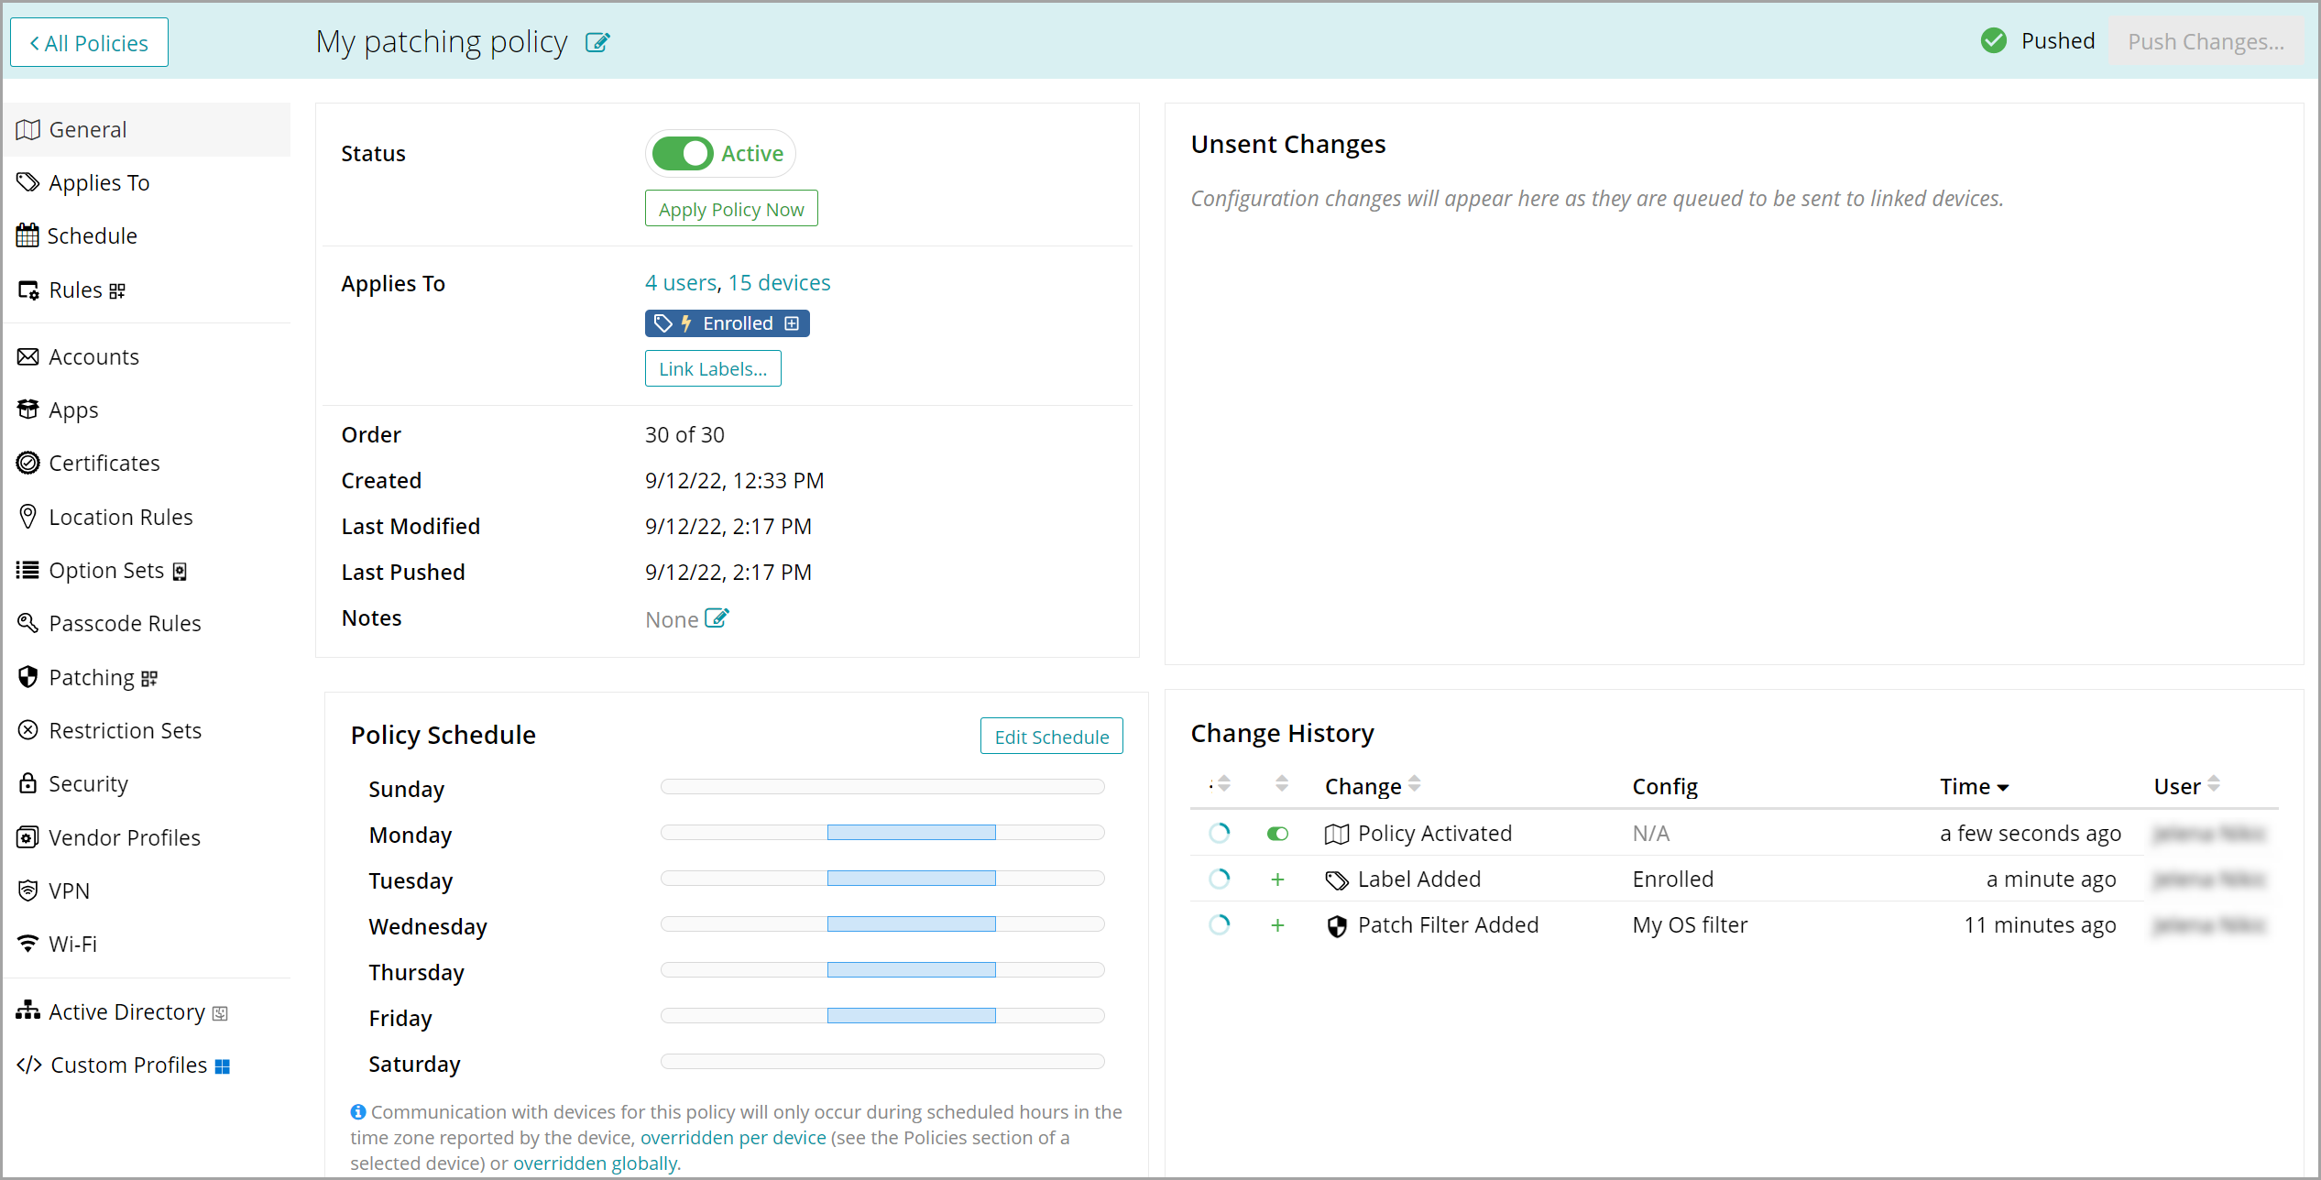Click the edit pencil beside policy name

tap(597, 42)
